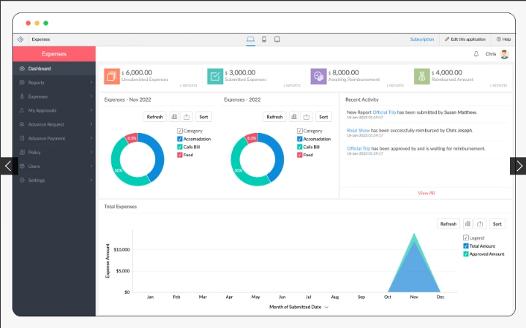Expand the Settings chevron
Screen dimensions: 526x328
pyautogui.click(x=91, y=180)
